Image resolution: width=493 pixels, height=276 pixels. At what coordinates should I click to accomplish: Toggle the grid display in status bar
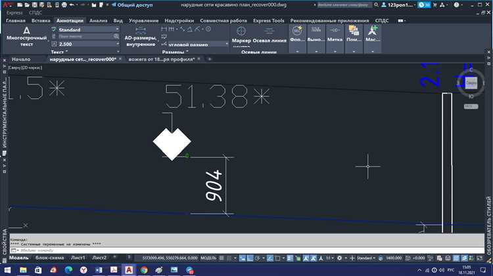pos(222,258)
